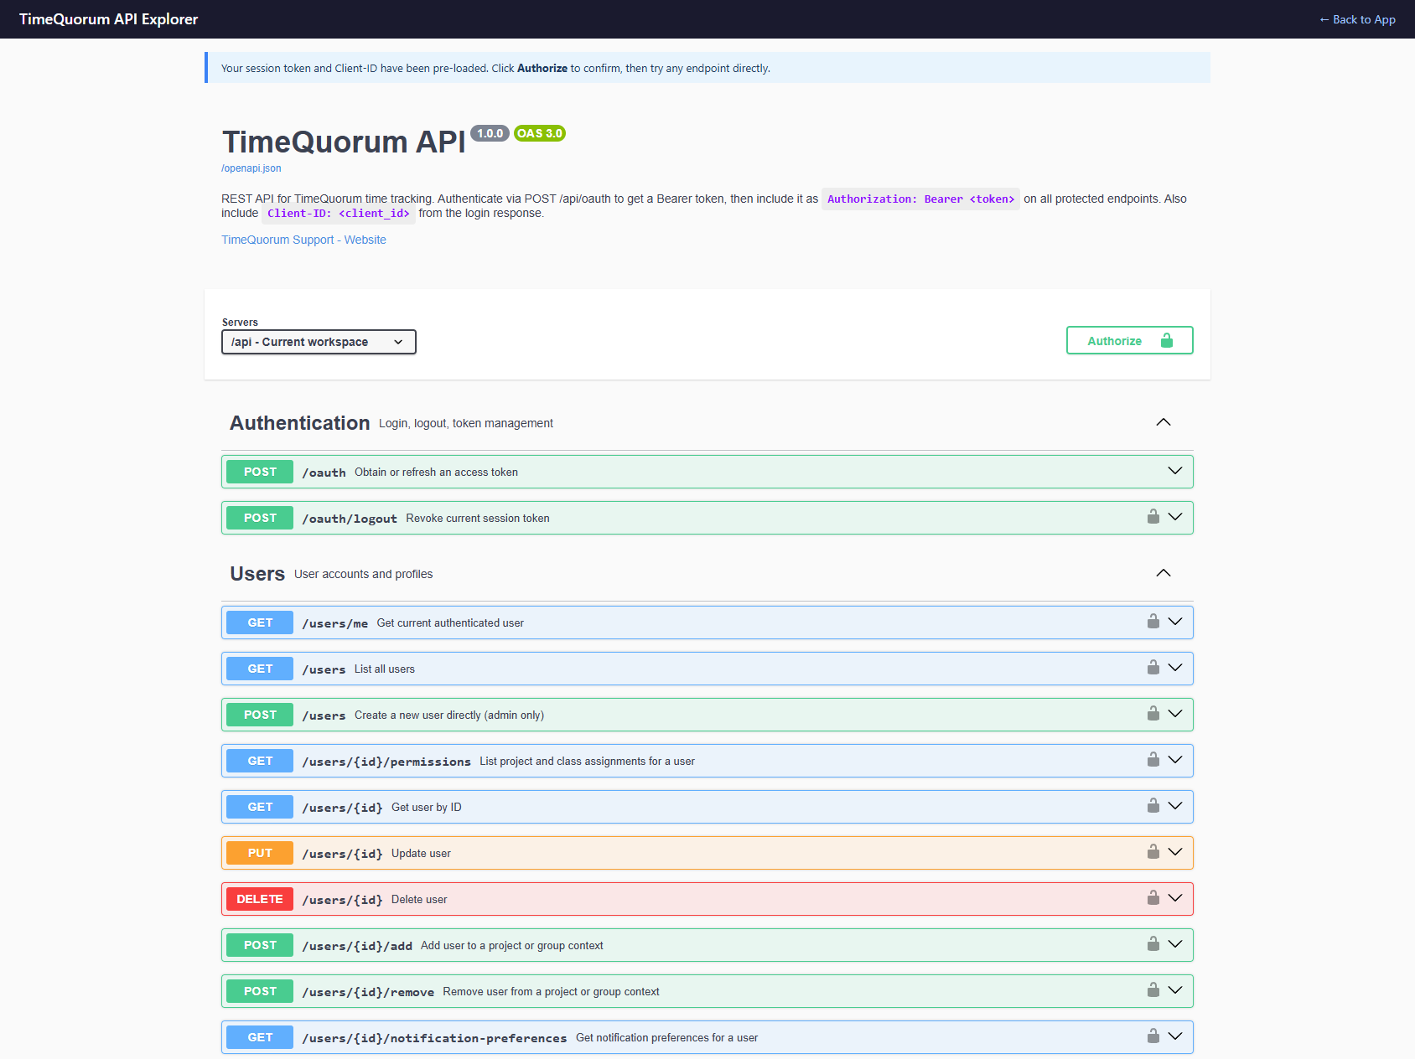Click the lock icon on Get user by ID row
Image resolution: width=1415 pixels, height=1059 pixels.
point(1153,806)
